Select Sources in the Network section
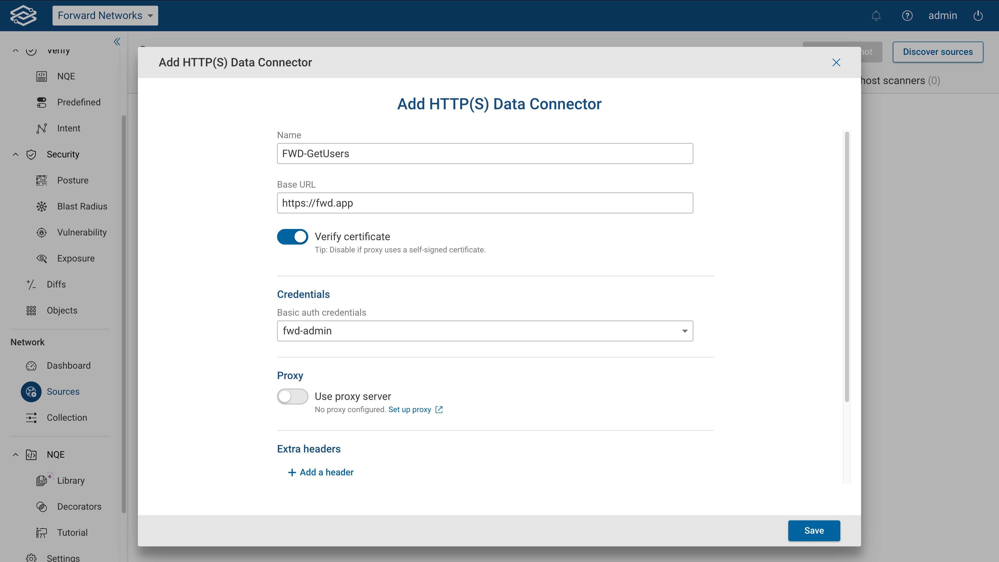 31,392
